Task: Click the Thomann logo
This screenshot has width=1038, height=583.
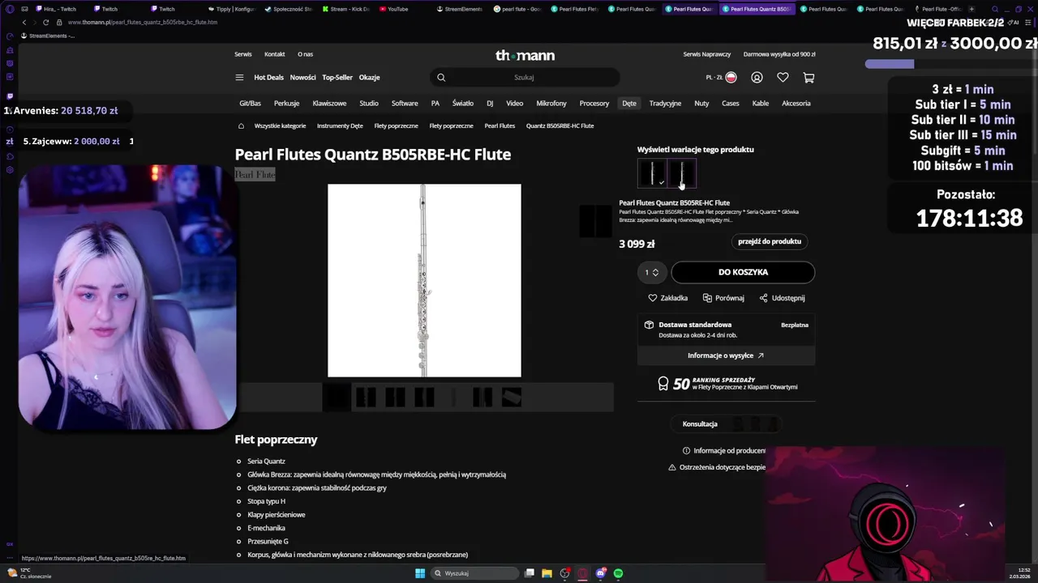Action: pos(525,55)
